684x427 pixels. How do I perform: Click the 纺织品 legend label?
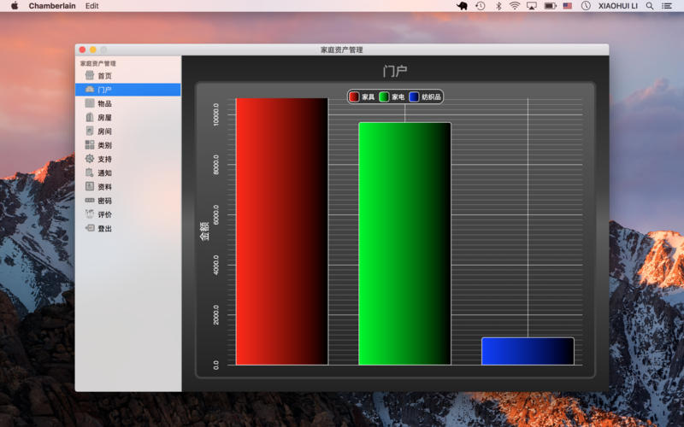(431, 97)
